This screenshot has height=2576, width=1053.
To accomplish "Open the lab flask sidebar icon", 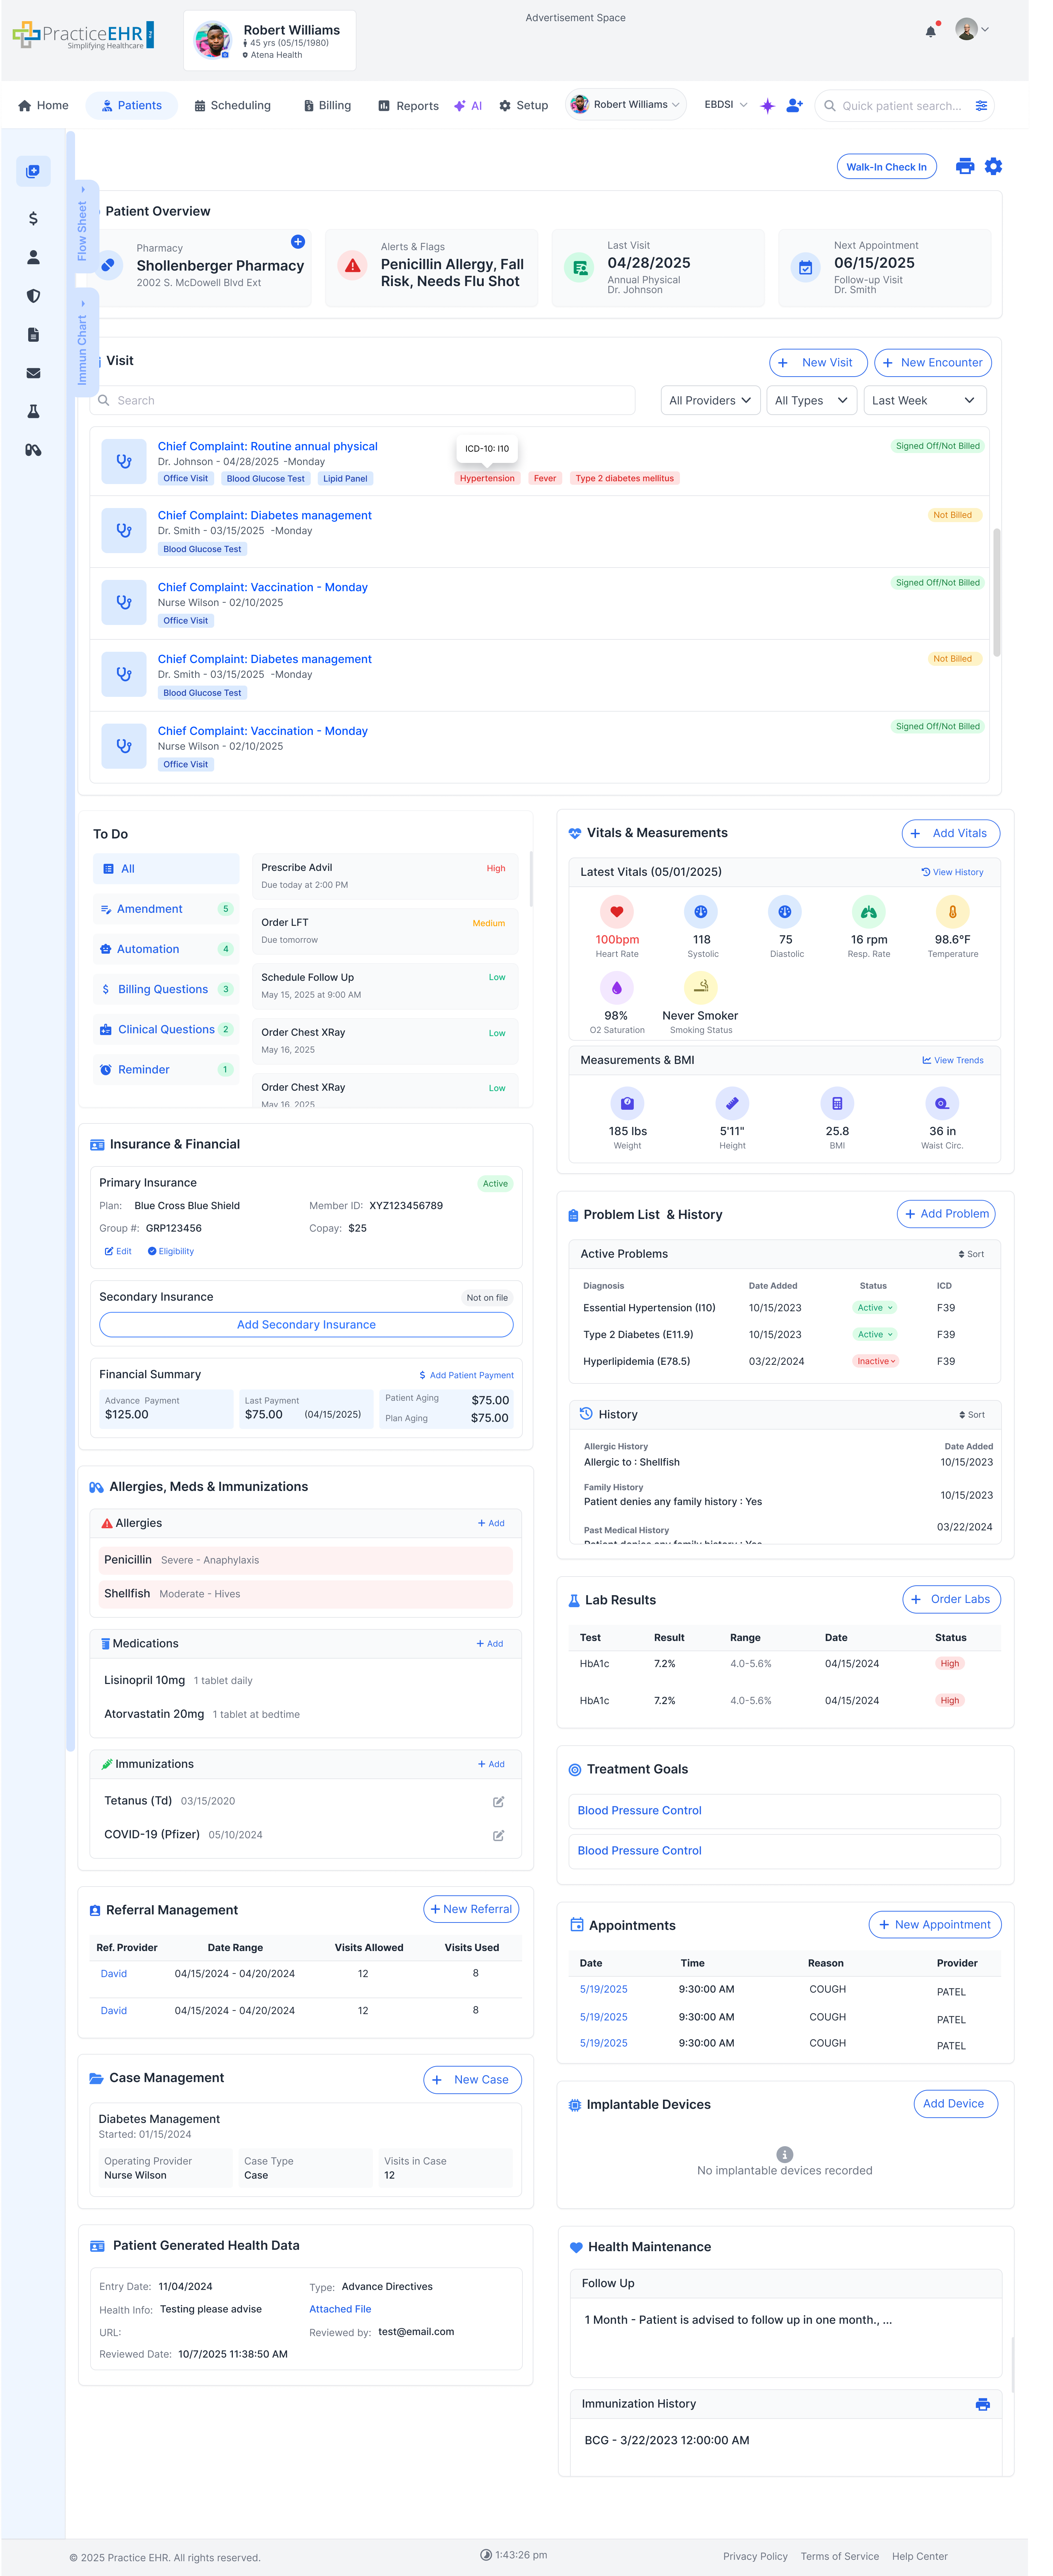I will click(33, 411).
